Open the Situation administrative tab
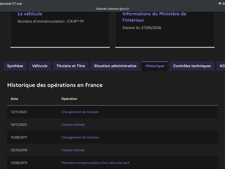This screenshot has height=169, width=225. (115, 66)
